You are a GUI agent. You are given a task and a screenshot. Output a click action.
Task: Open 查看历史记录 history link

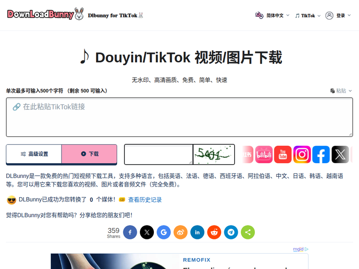[145, 200]
